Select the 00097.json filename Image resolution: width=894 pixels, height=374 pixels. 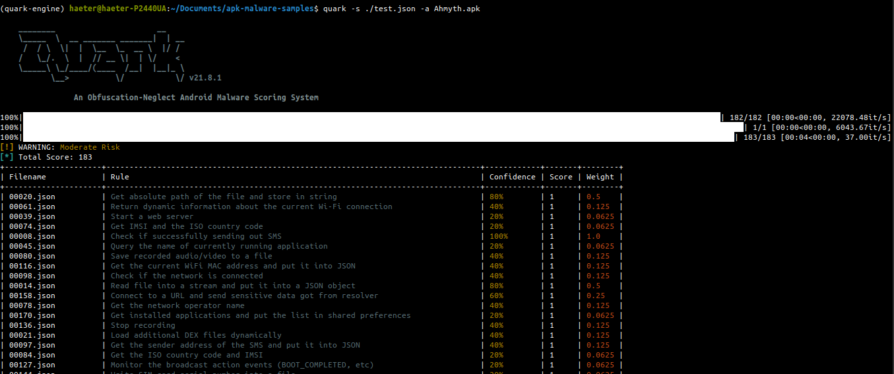(32, 345)
